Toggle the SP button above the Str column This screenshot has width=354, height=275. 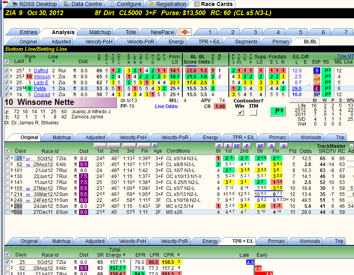260,145
